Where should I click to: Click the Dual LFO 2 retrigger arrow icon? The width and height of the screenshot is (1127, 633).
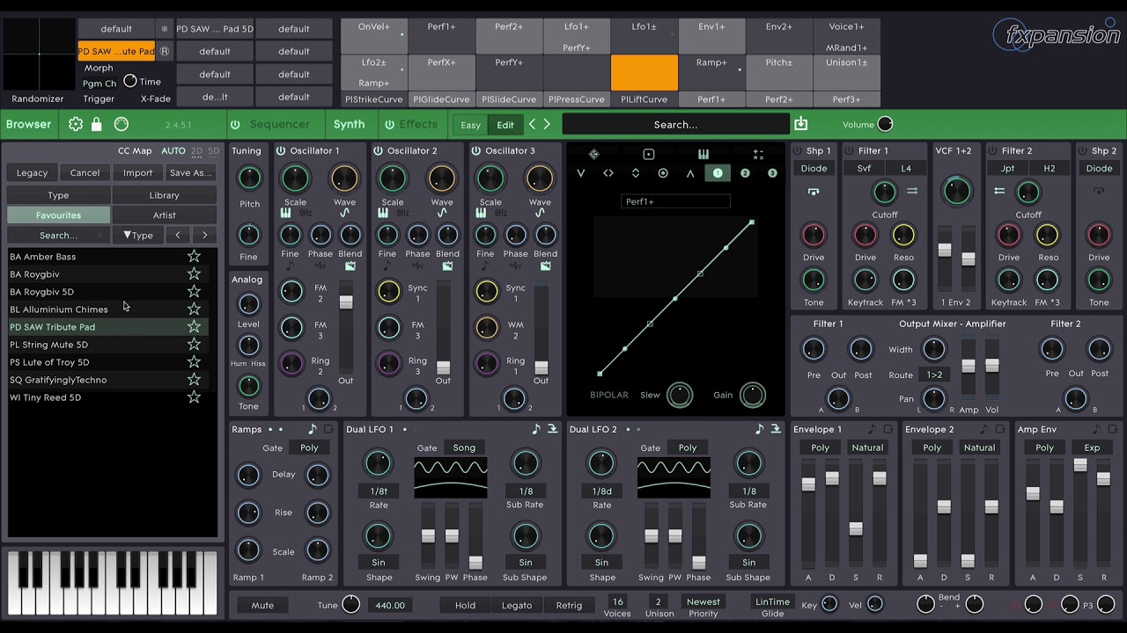776,429
